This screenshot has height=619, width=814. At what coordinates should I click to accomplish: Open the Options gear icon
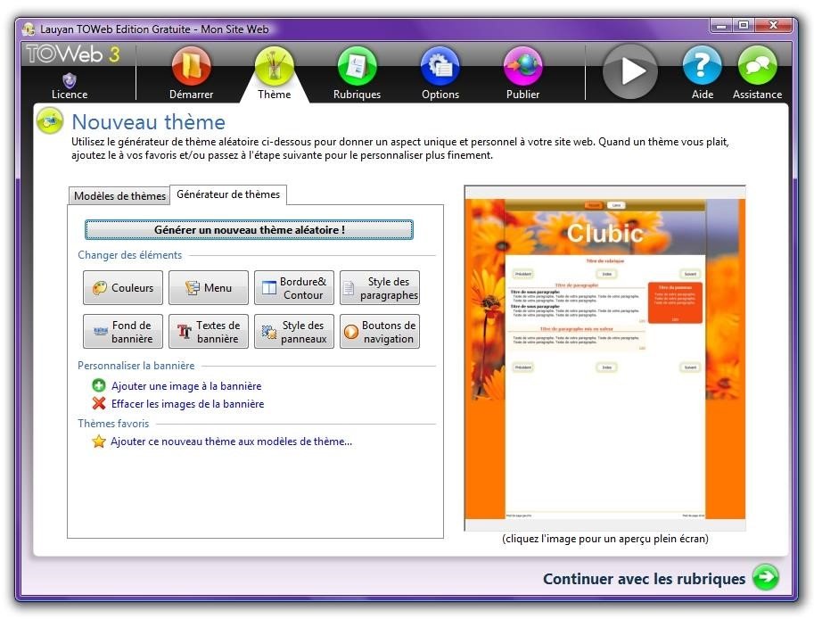440,66
